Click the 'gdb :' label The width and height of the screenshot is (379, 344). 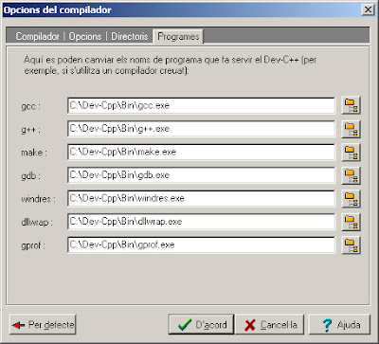[30, 176]
